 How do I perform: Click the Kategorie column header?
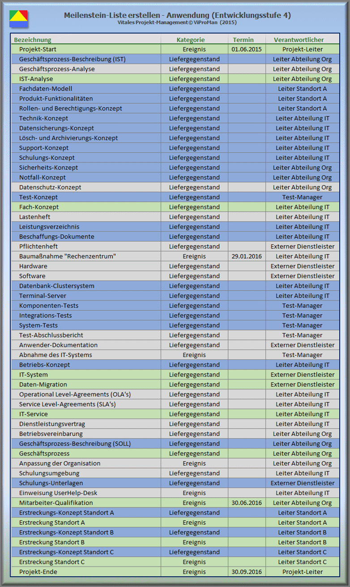(x=191, y=40)
